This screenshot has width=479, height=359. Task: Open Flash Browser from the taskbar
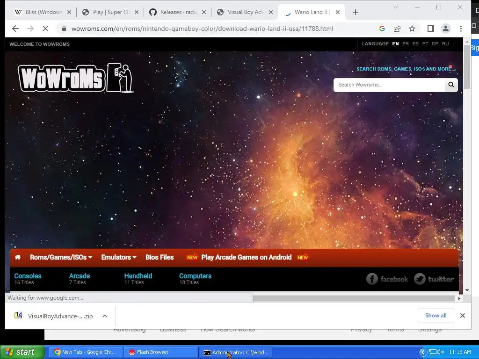click(x=161, y=352)
